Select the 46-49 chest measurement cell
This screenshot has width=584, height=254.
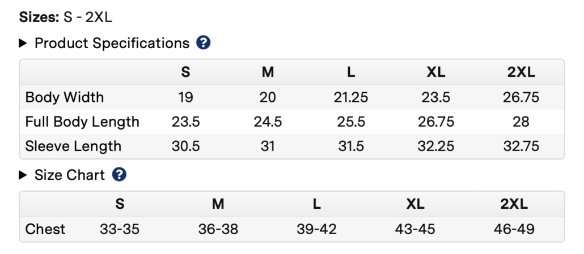coord(514,229)
